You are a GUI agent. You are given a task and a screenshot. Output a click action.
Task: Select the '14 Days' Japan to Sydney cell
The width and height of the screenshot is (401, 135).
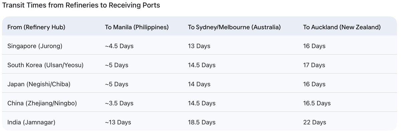point(199,84)
